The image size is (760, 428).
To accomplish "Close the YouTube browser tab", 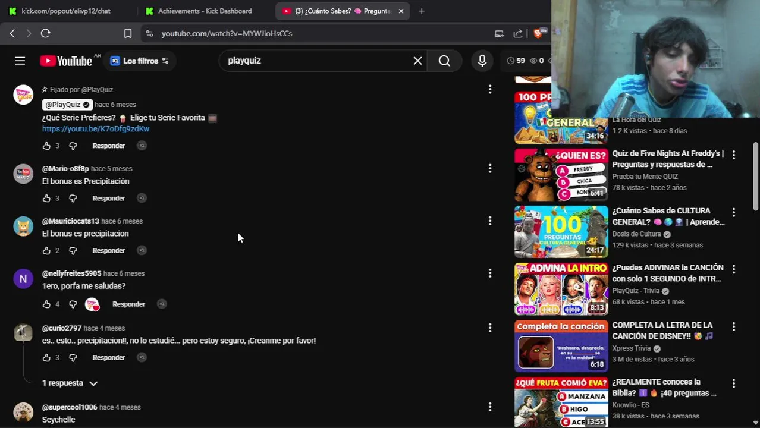I will pos(401,11).
